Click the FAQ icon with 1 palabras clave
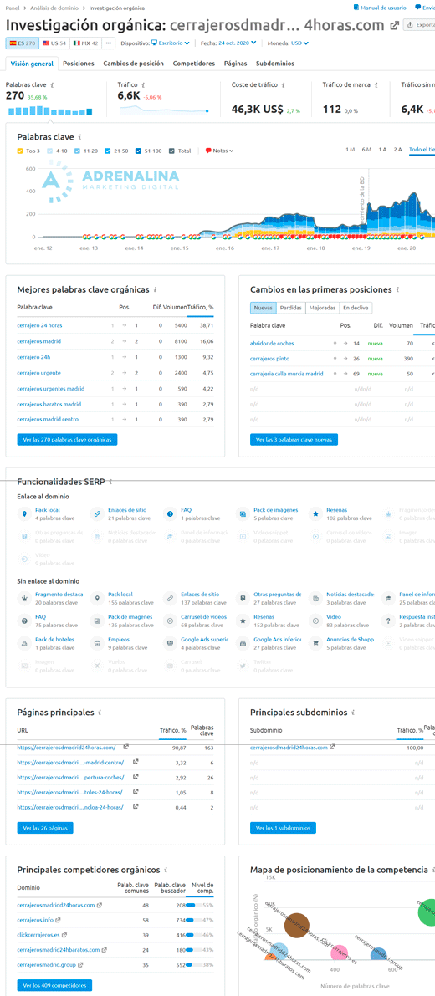The image size is (435, 996). pyautogui.click(x=170, y=513)
